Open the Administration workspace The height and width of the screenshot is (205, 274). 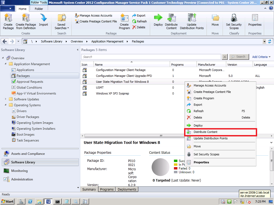pyautogui.click(x=40, y=179)
